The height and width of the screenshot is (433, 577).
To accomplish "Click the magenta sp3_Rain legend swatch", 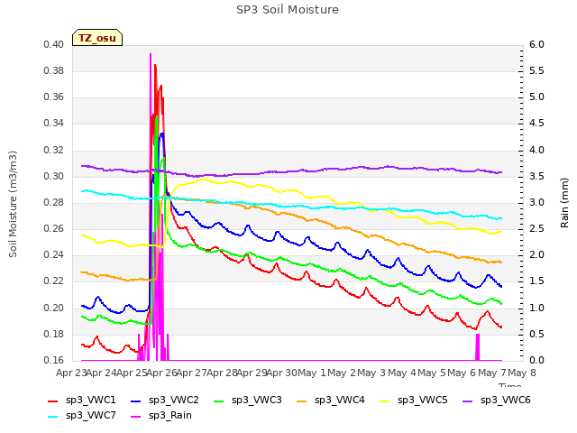I will click(136, 417).
